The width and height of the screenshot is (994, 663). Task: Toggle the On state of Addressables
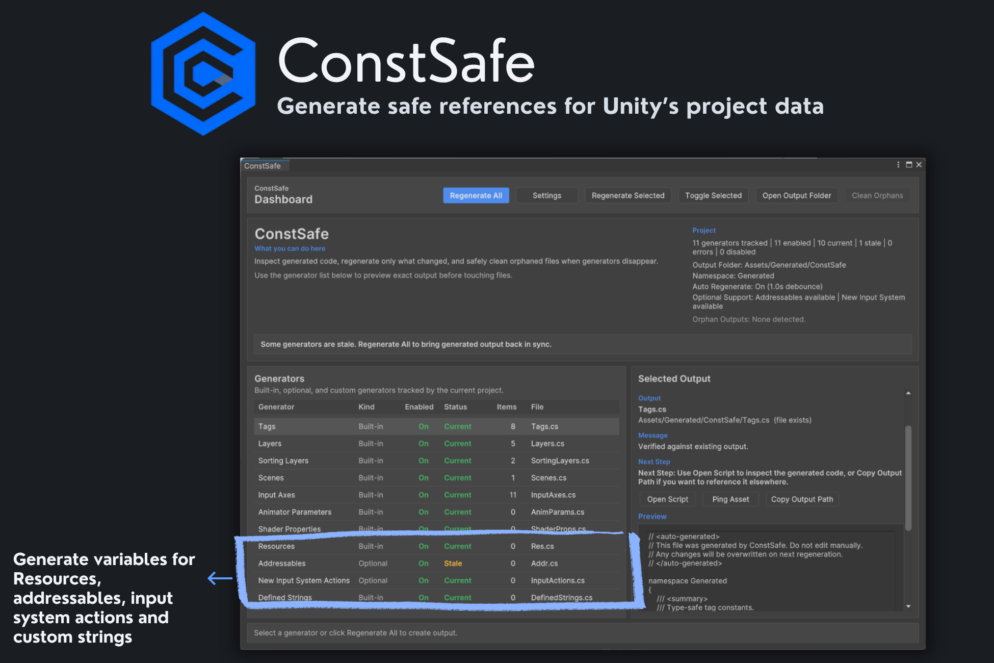[x=424, y=564]
